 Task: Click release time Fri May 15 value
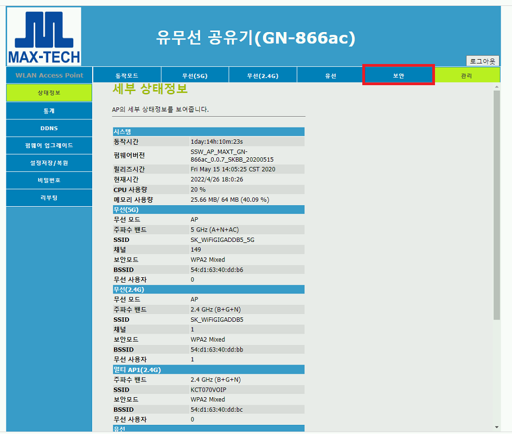point(233,169)
